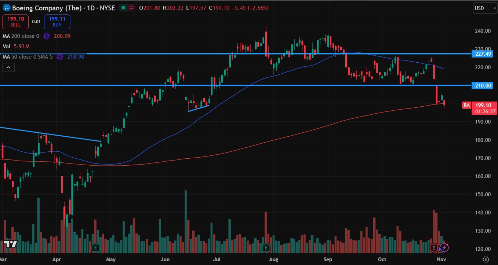The width and height of the screenshot is (498, 265).
Task: Collapse the indicator legend with the chevron
Action: tap(8, 67)
